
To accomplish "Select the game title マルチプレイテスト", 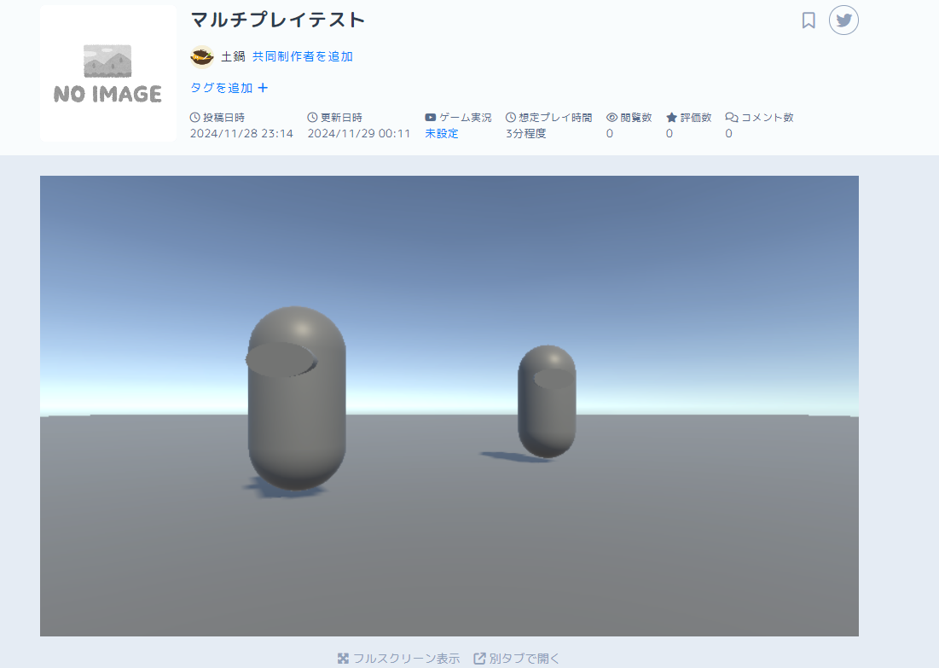I will click(276, 19).
